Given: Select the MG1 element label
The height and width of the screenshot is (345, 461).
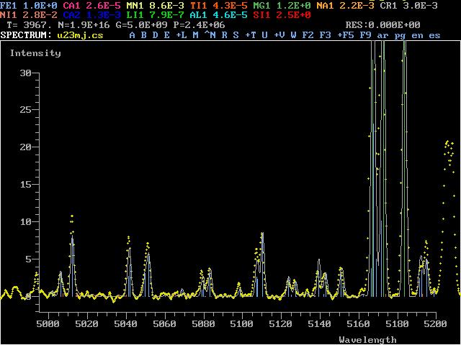Looking at the screenshot, I should 261,5.
